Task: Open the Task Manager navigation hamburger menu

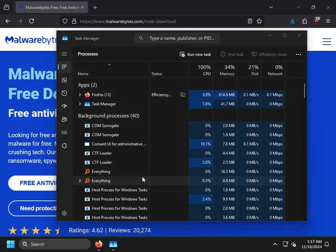Action: [x=64, y=54]
